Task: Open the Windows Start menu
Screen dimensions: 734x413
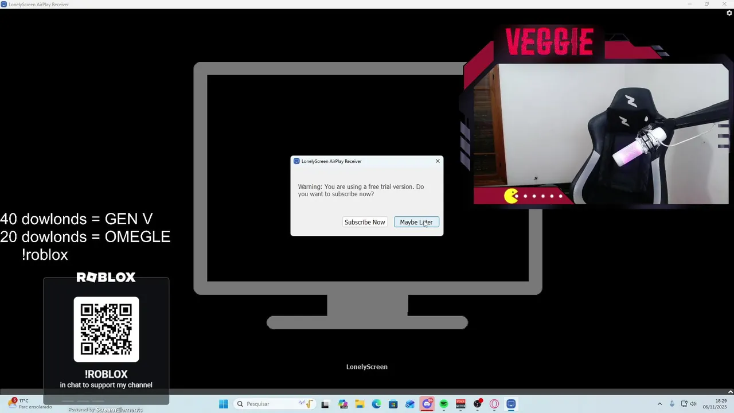Action: (x=224, y=404)
